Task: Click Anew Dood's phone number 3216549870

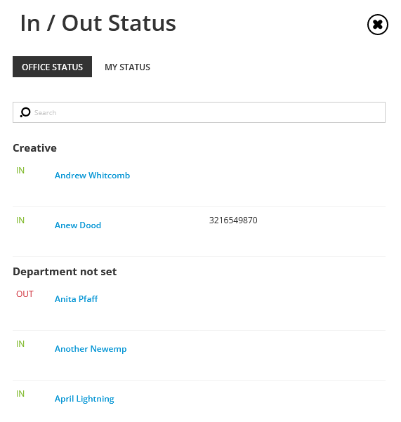Action: [233, 220]
